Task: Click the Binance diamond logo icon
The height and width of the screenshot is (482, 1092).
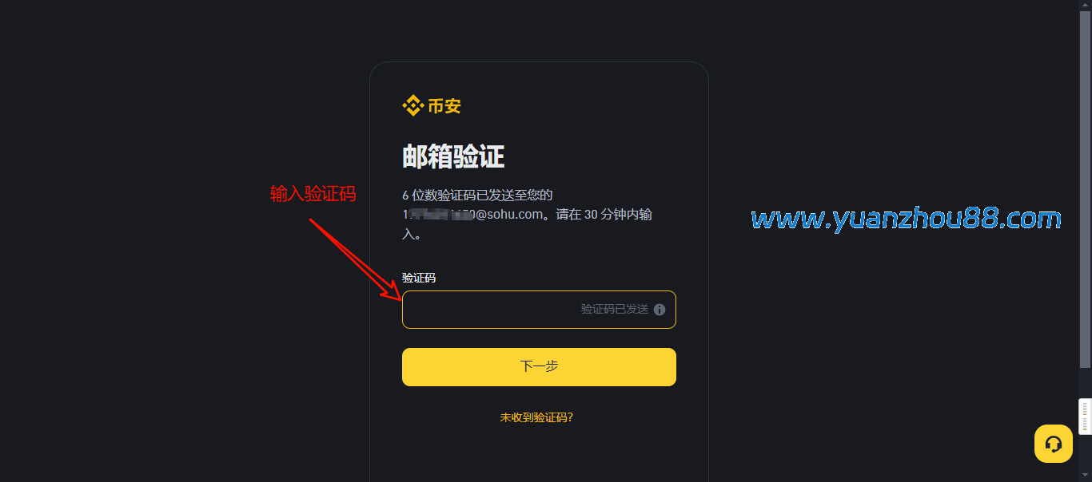Action: [412, 105]
